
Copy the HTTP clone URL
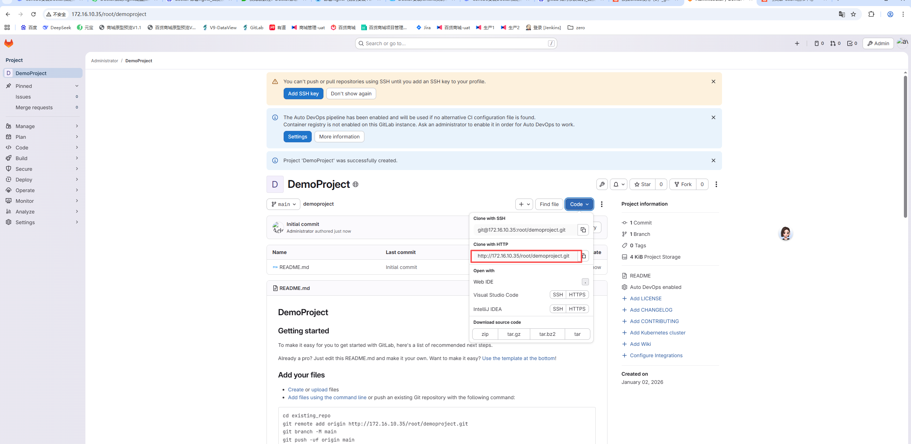[584, 256]
